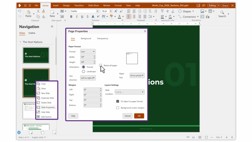Increase the Left margin stepper
252x142 pixels.
click(100, 89)
